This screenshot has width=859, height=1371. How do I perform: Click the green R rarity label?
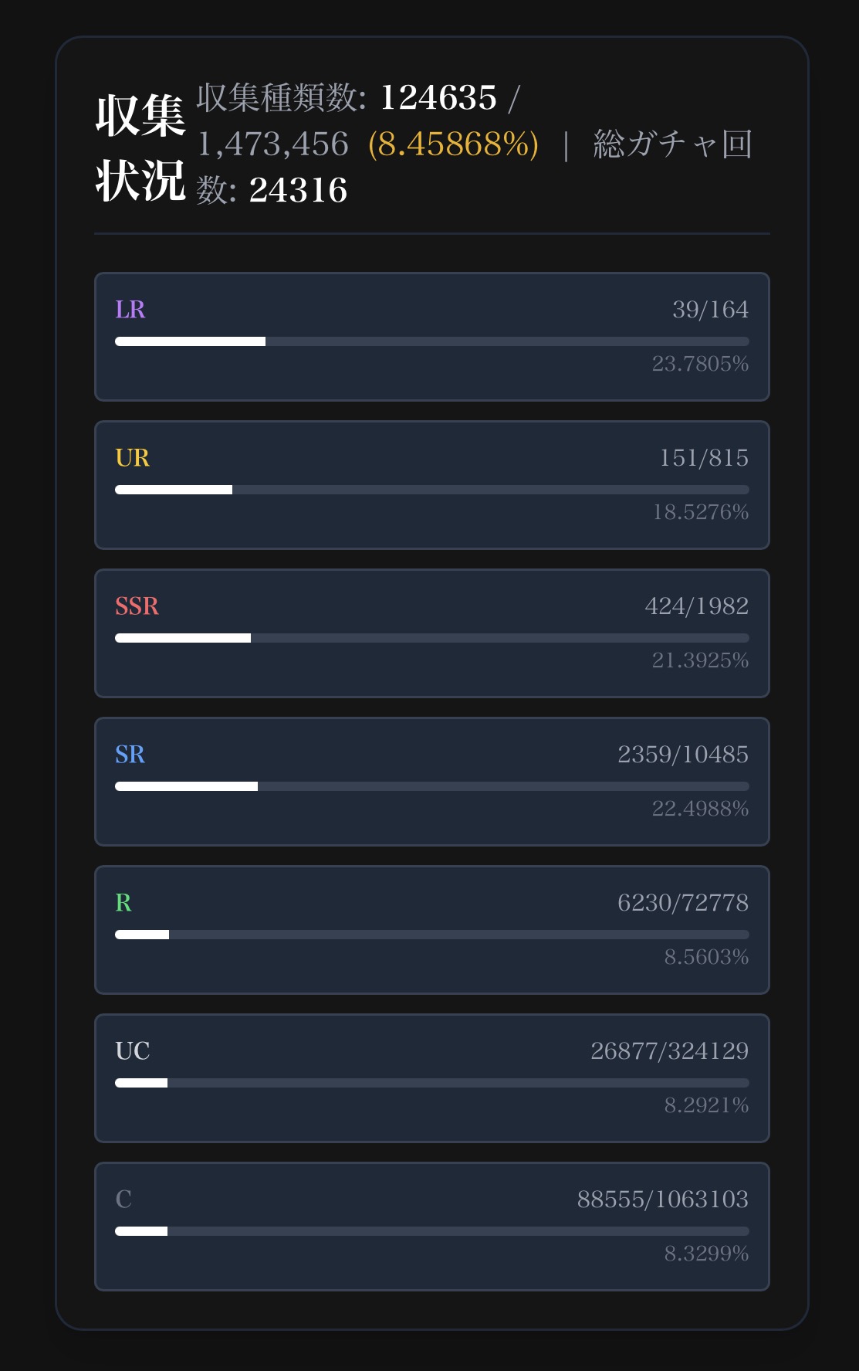point(123,903)
